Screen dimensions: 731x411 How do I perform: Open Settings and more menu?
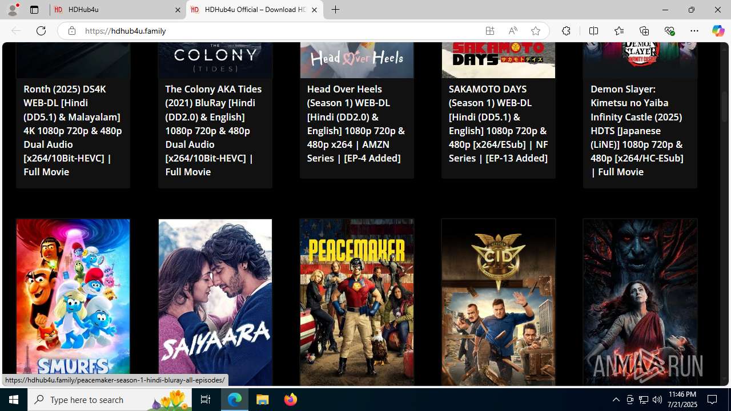694,31
